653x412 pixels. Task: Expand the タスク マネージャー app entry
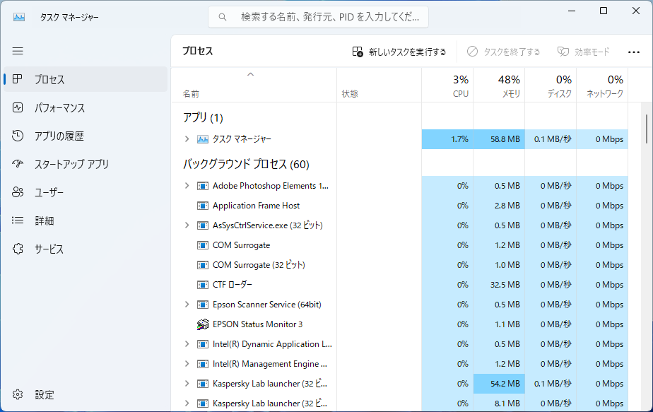pyautogui.click(x=187, y=139)
